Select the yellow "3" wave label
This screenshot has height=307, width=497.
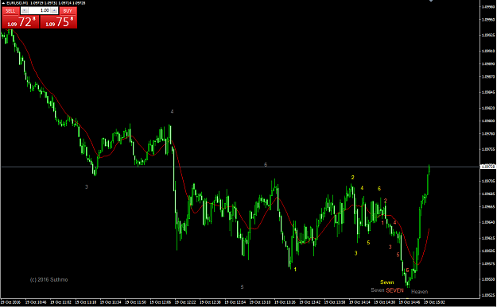(355, 253)
